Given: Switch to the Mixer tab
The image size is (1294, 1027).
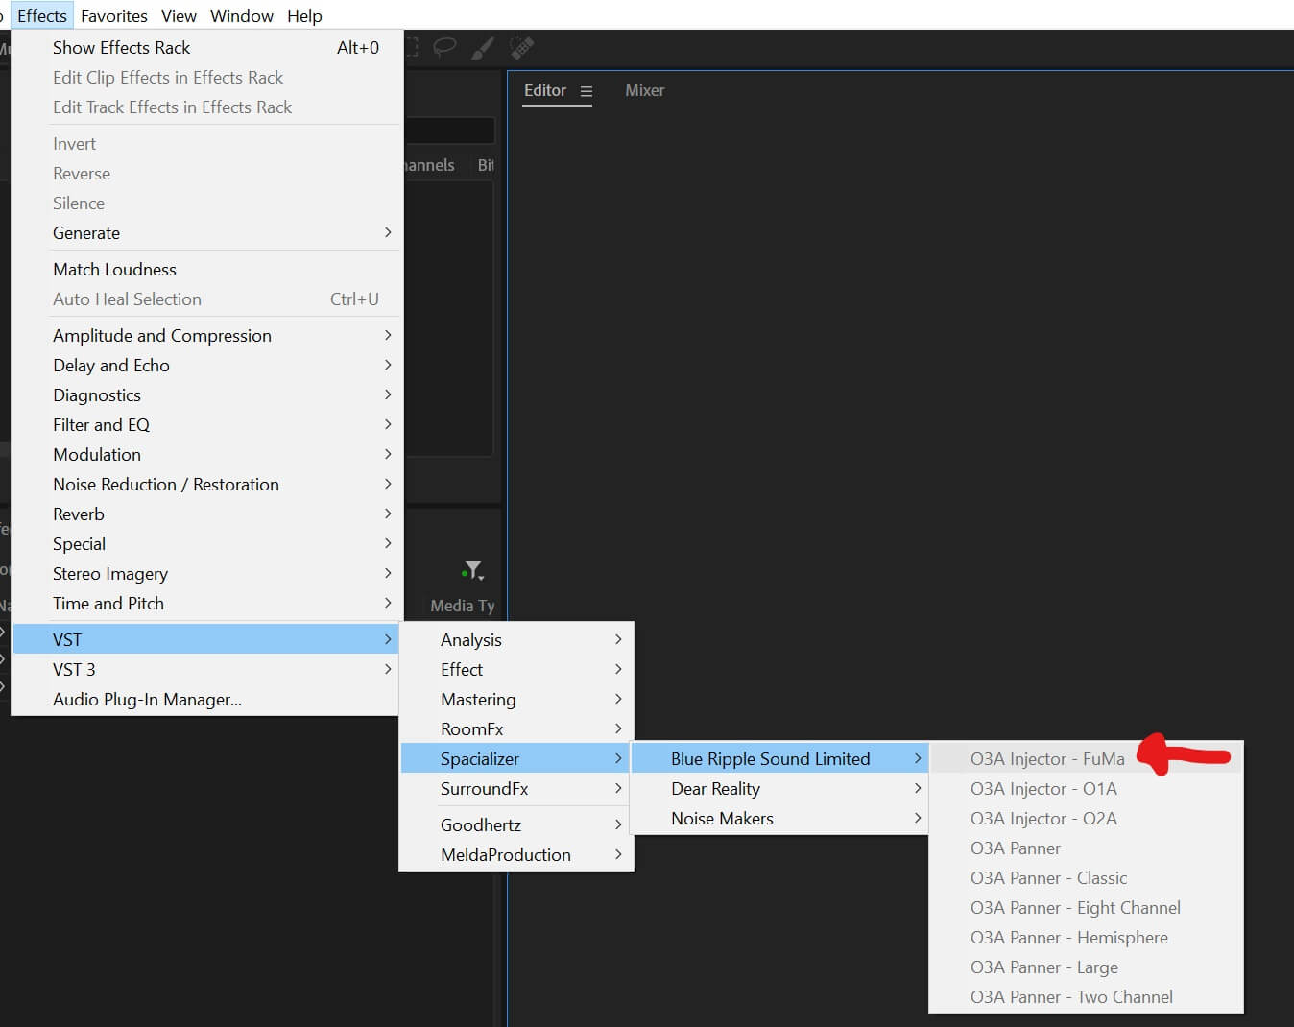Looking at the screenshot, I should [x=644, y=90].
